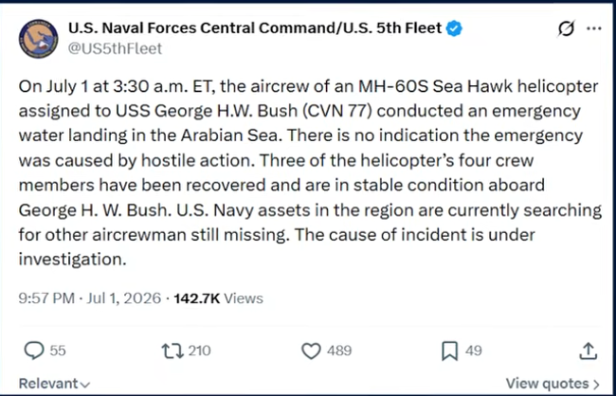Click the tweet body text about MH-60S
Image resolution: width=616 pixels, height=396 pixels.
click(310, 172)
